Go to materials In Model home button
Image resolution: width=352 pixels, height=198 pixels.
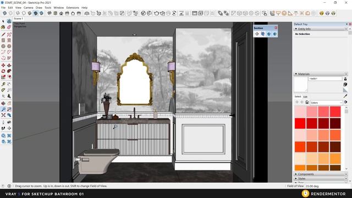coord(307,102)
